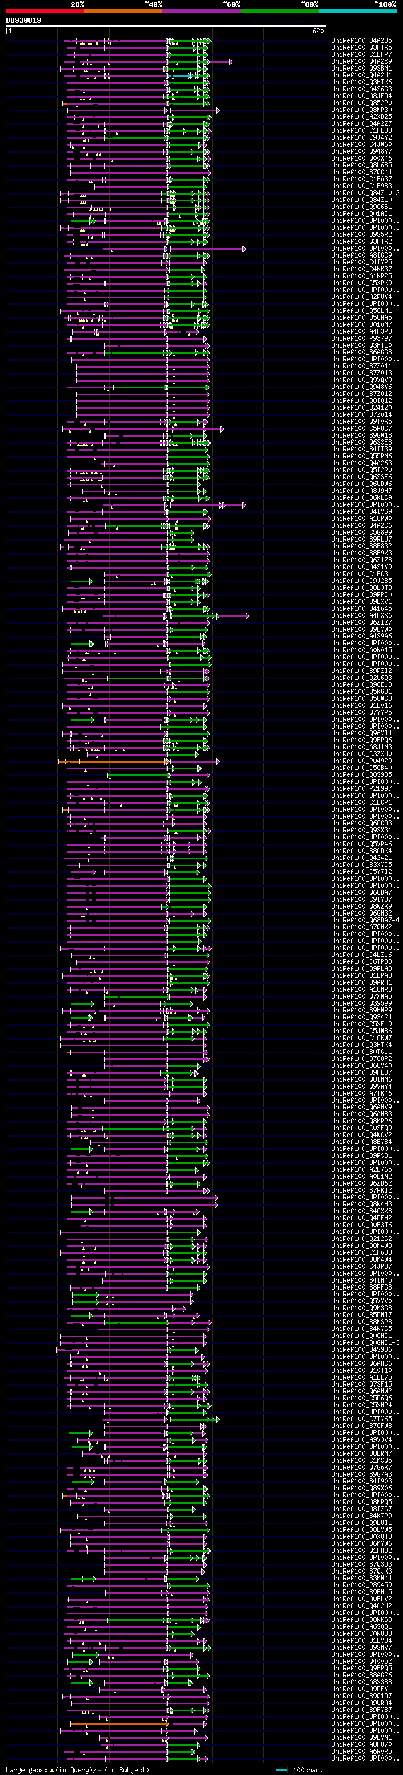Click the red ~20% identity legend segment
This screenshot has height=1775, width=403.
[45, 11]
